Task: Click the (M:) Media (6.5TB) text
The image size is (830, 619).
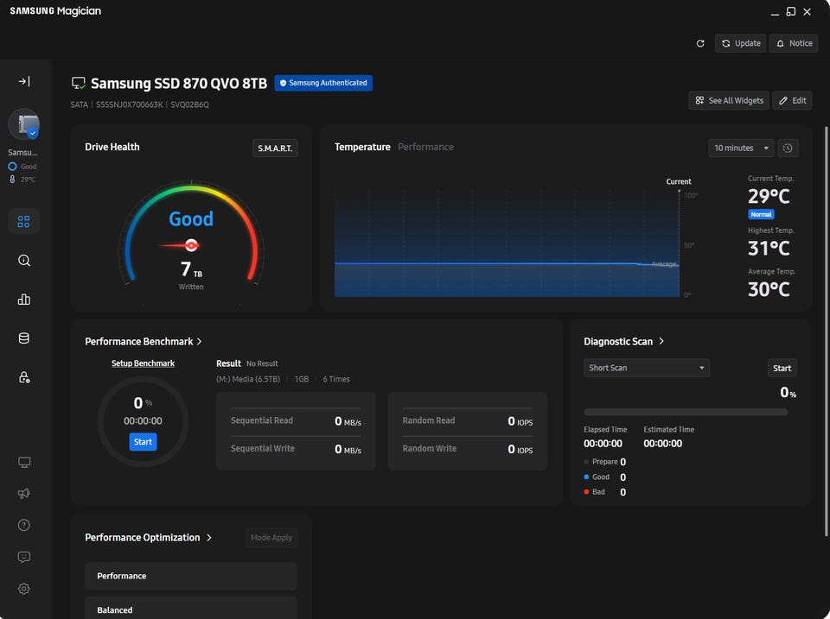Action: [248, 379]
